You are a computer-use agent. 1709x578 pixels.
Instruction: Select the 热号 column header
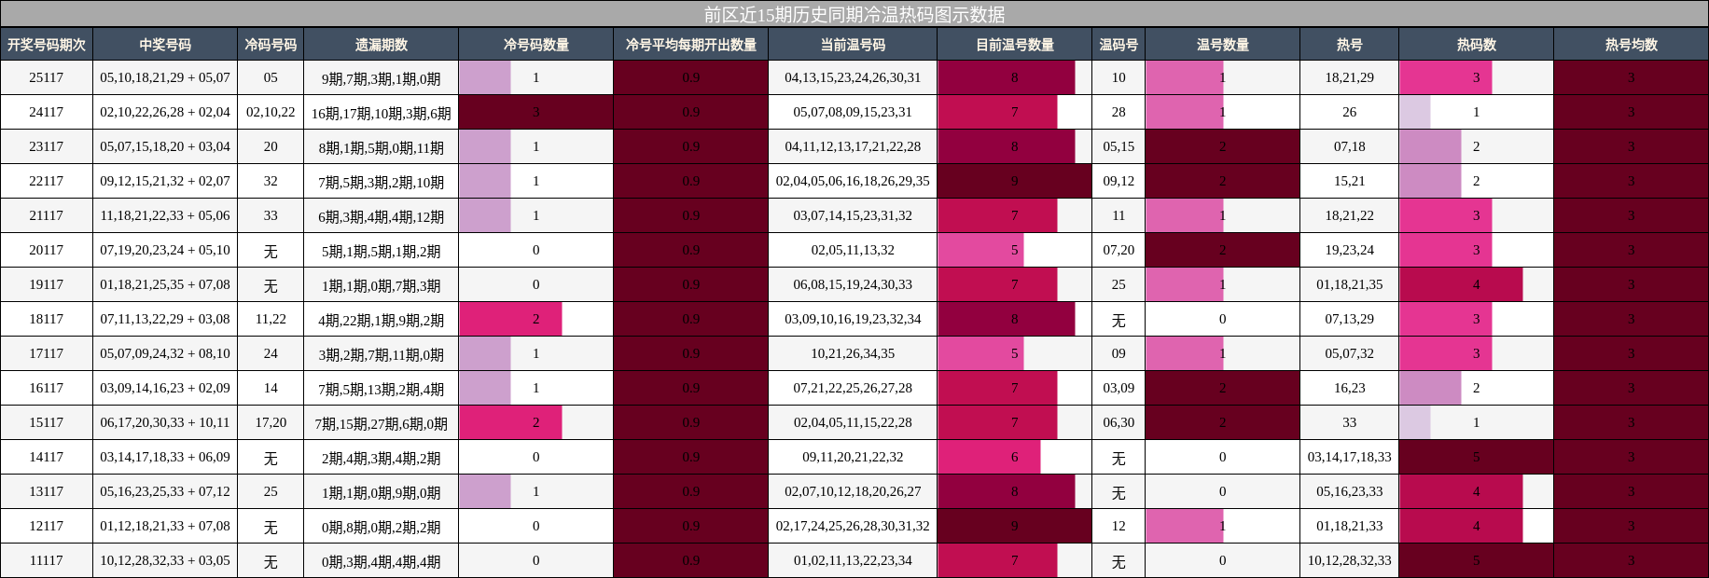coord(1349,45)
